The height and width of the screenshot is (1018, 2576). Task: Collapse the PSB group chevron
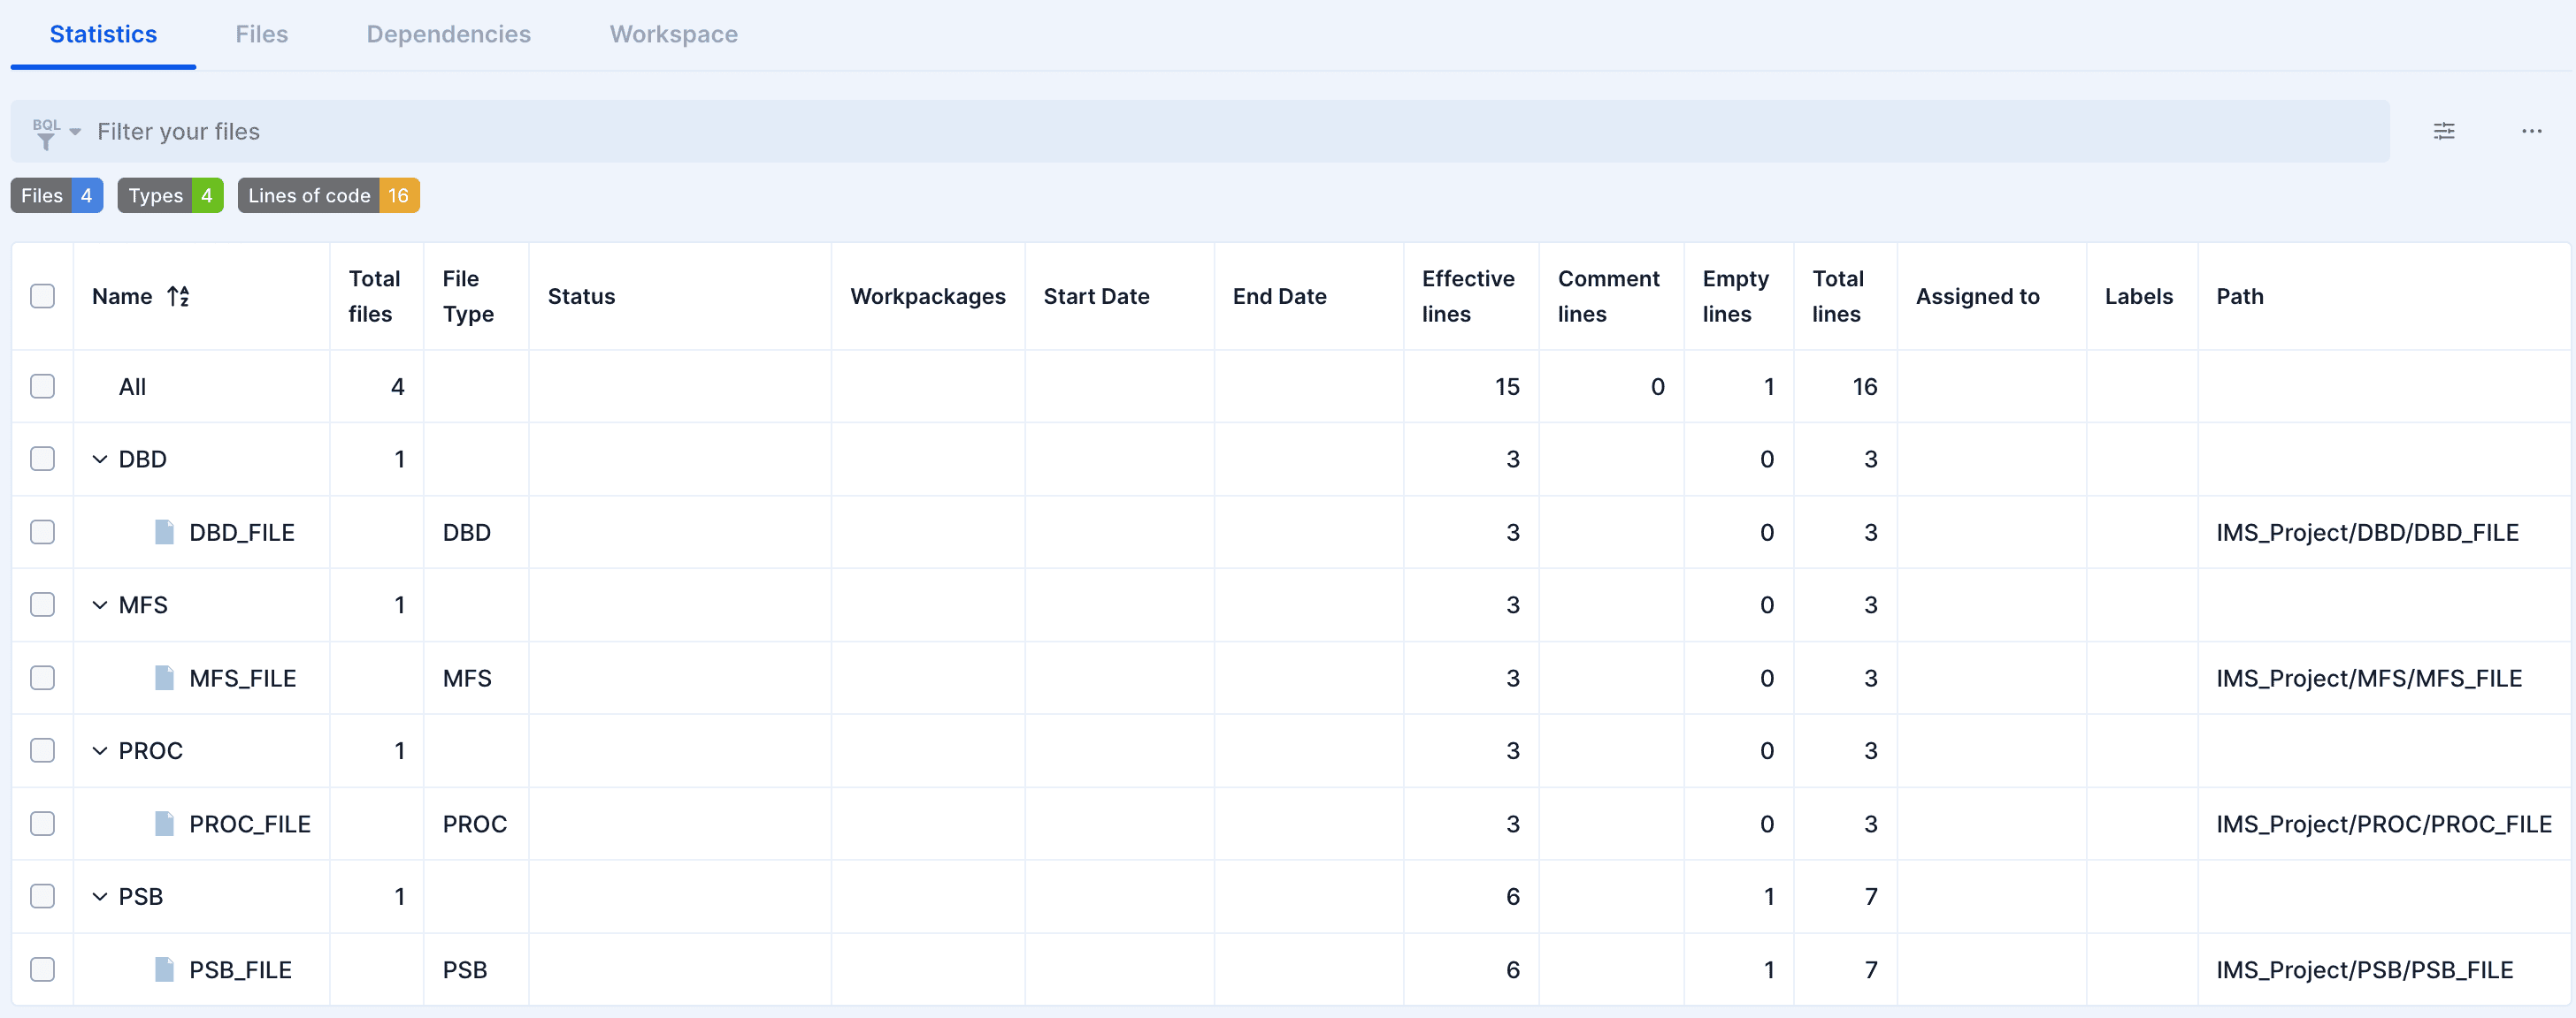click(x=99, y=897)
